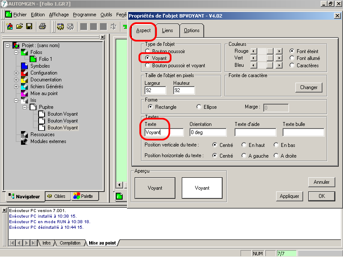Click the Largeur input field
Screen dimensions: 343x257
155,90
